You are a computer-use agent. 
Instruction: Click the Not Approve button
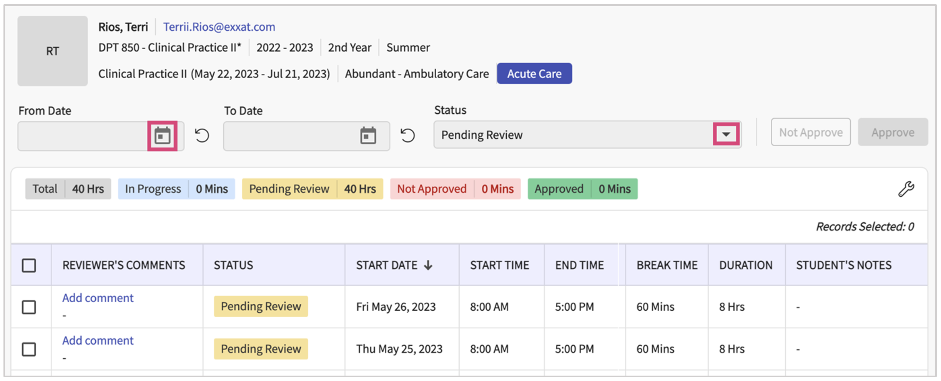click(x=810, y=132)
